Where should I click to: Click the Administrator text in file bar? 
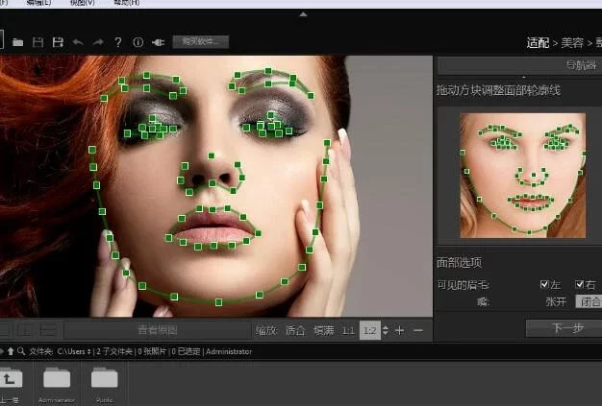[x=229, y=351]
